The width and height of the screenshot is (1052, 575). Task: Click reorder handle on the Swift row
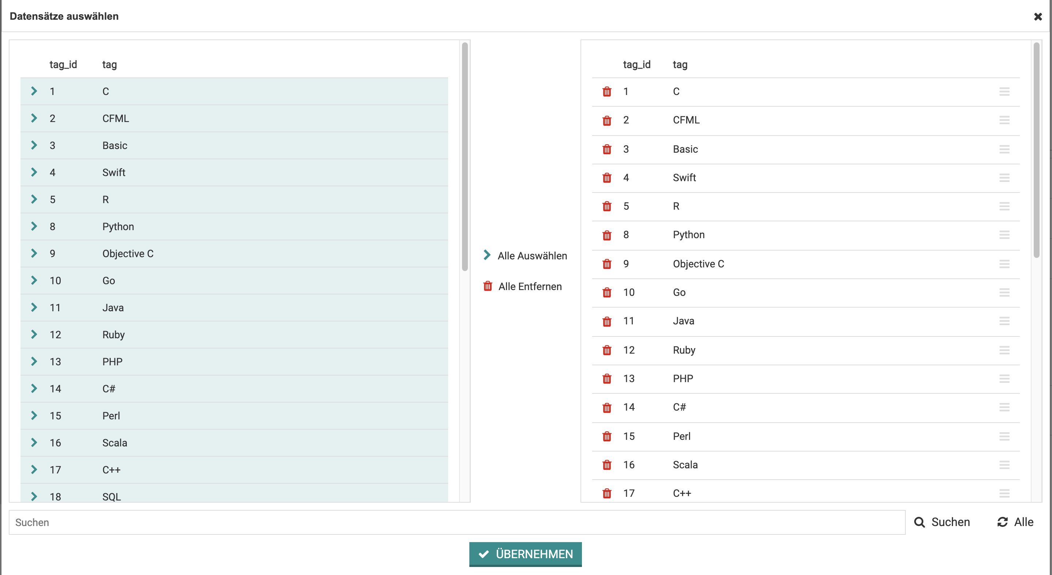coord(1004,178)
